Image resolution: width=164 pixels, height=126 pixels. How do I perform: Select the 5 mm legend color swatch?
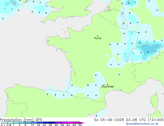click(28, 123)
